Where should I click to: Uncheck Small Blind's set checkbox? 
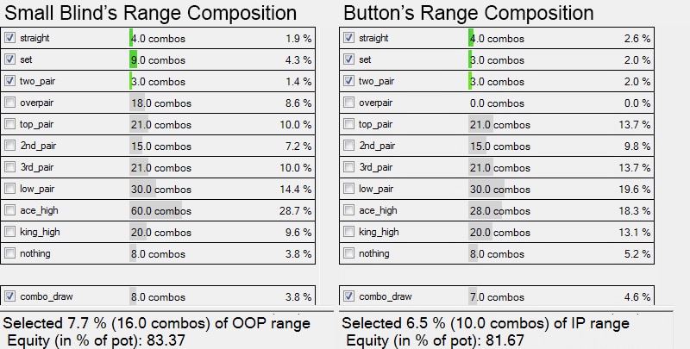(9, 60)
